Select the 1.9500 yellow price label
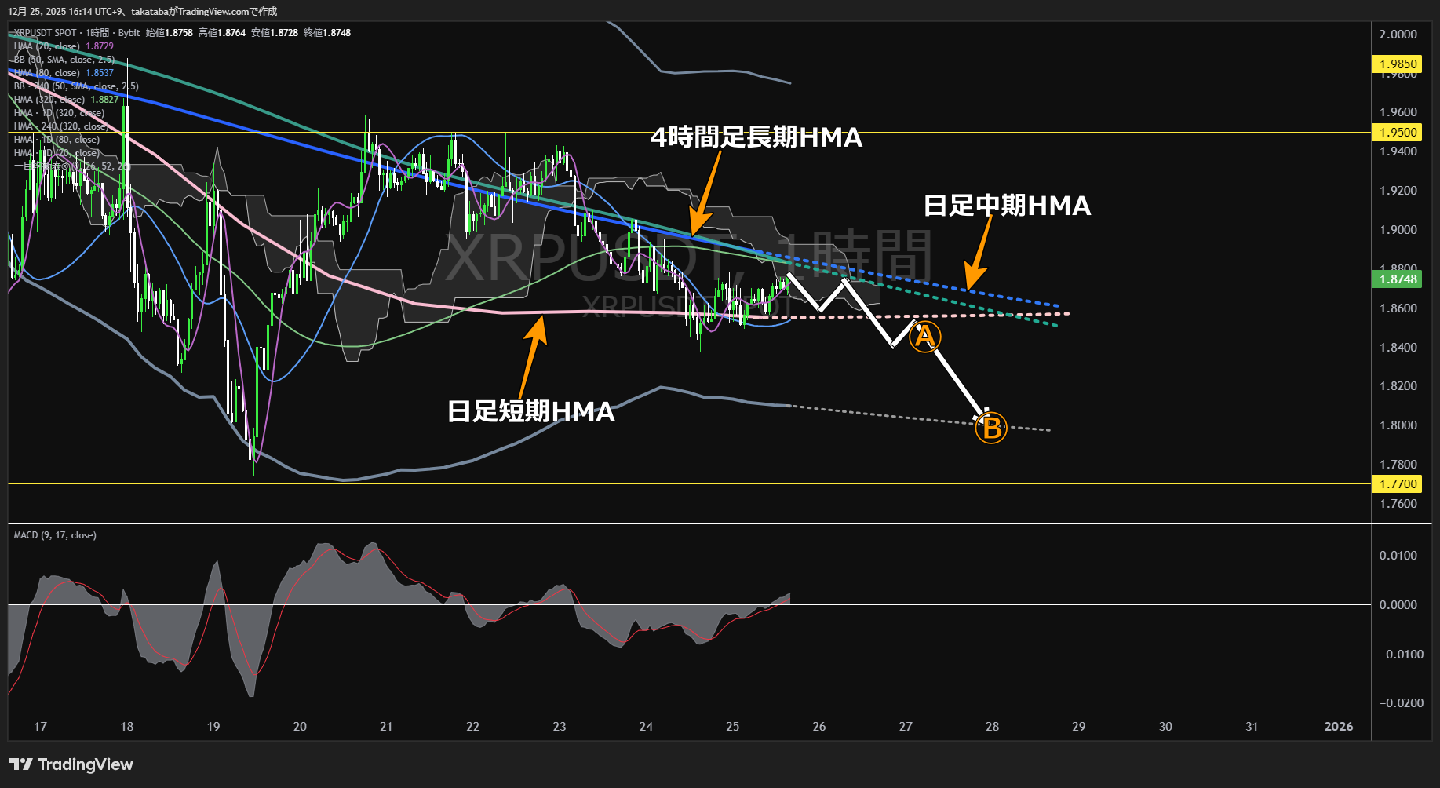 point(1397,133)
